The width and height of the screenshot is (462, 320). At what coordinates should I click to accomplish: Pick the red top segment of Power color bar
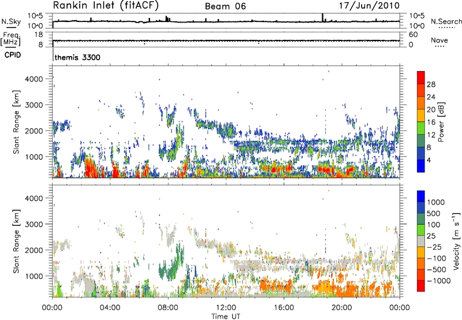pyautogui.click(x=421, y=78)
